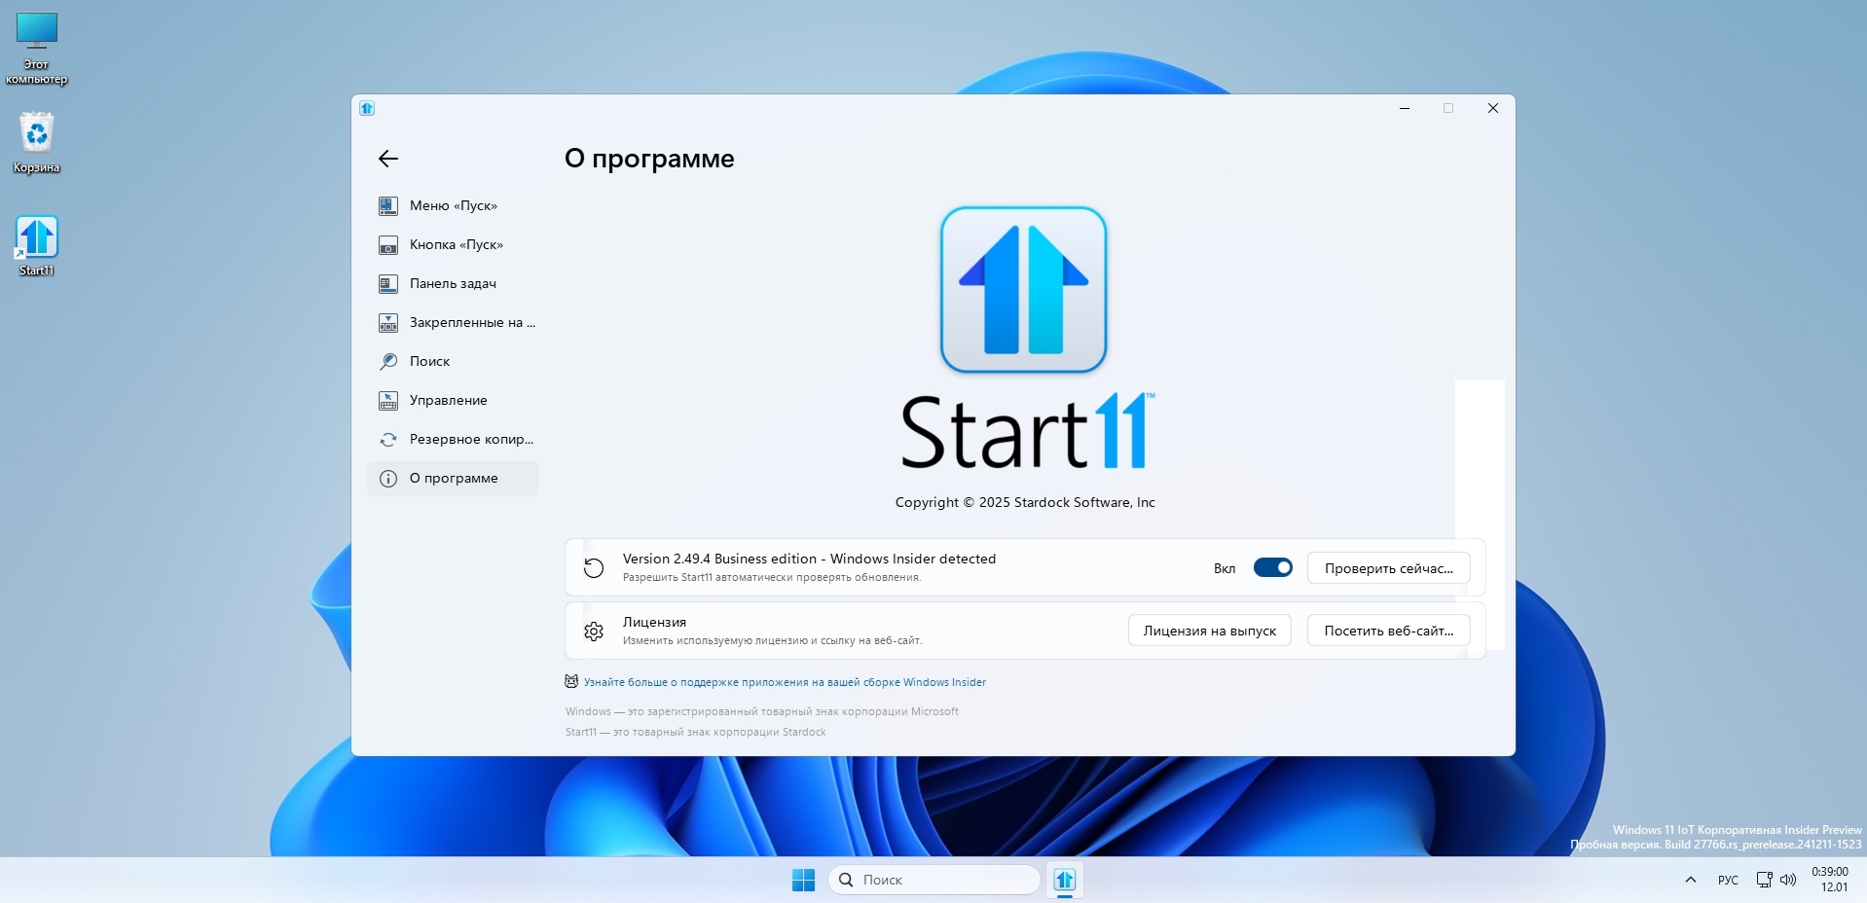
Task: Select the Start11 desktop shortcut
Action: click(37, 246)
